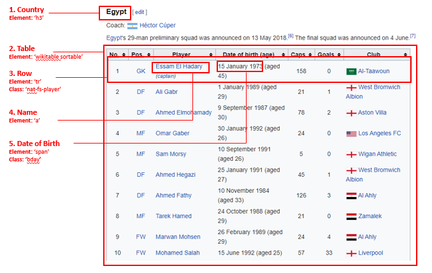Sort table by No. column arrows
This screenshot has width=432, height=273.
pyautogui.click(x=124, y=55)
